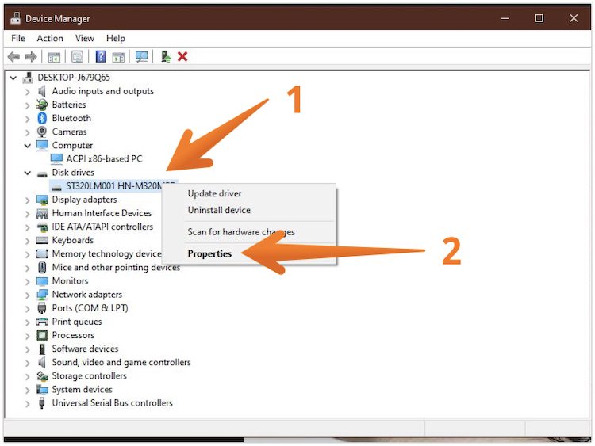The width and height of the screenshot is (595, 446).
Task: Collapse the Disk drives category
Action: click(28, 173)
